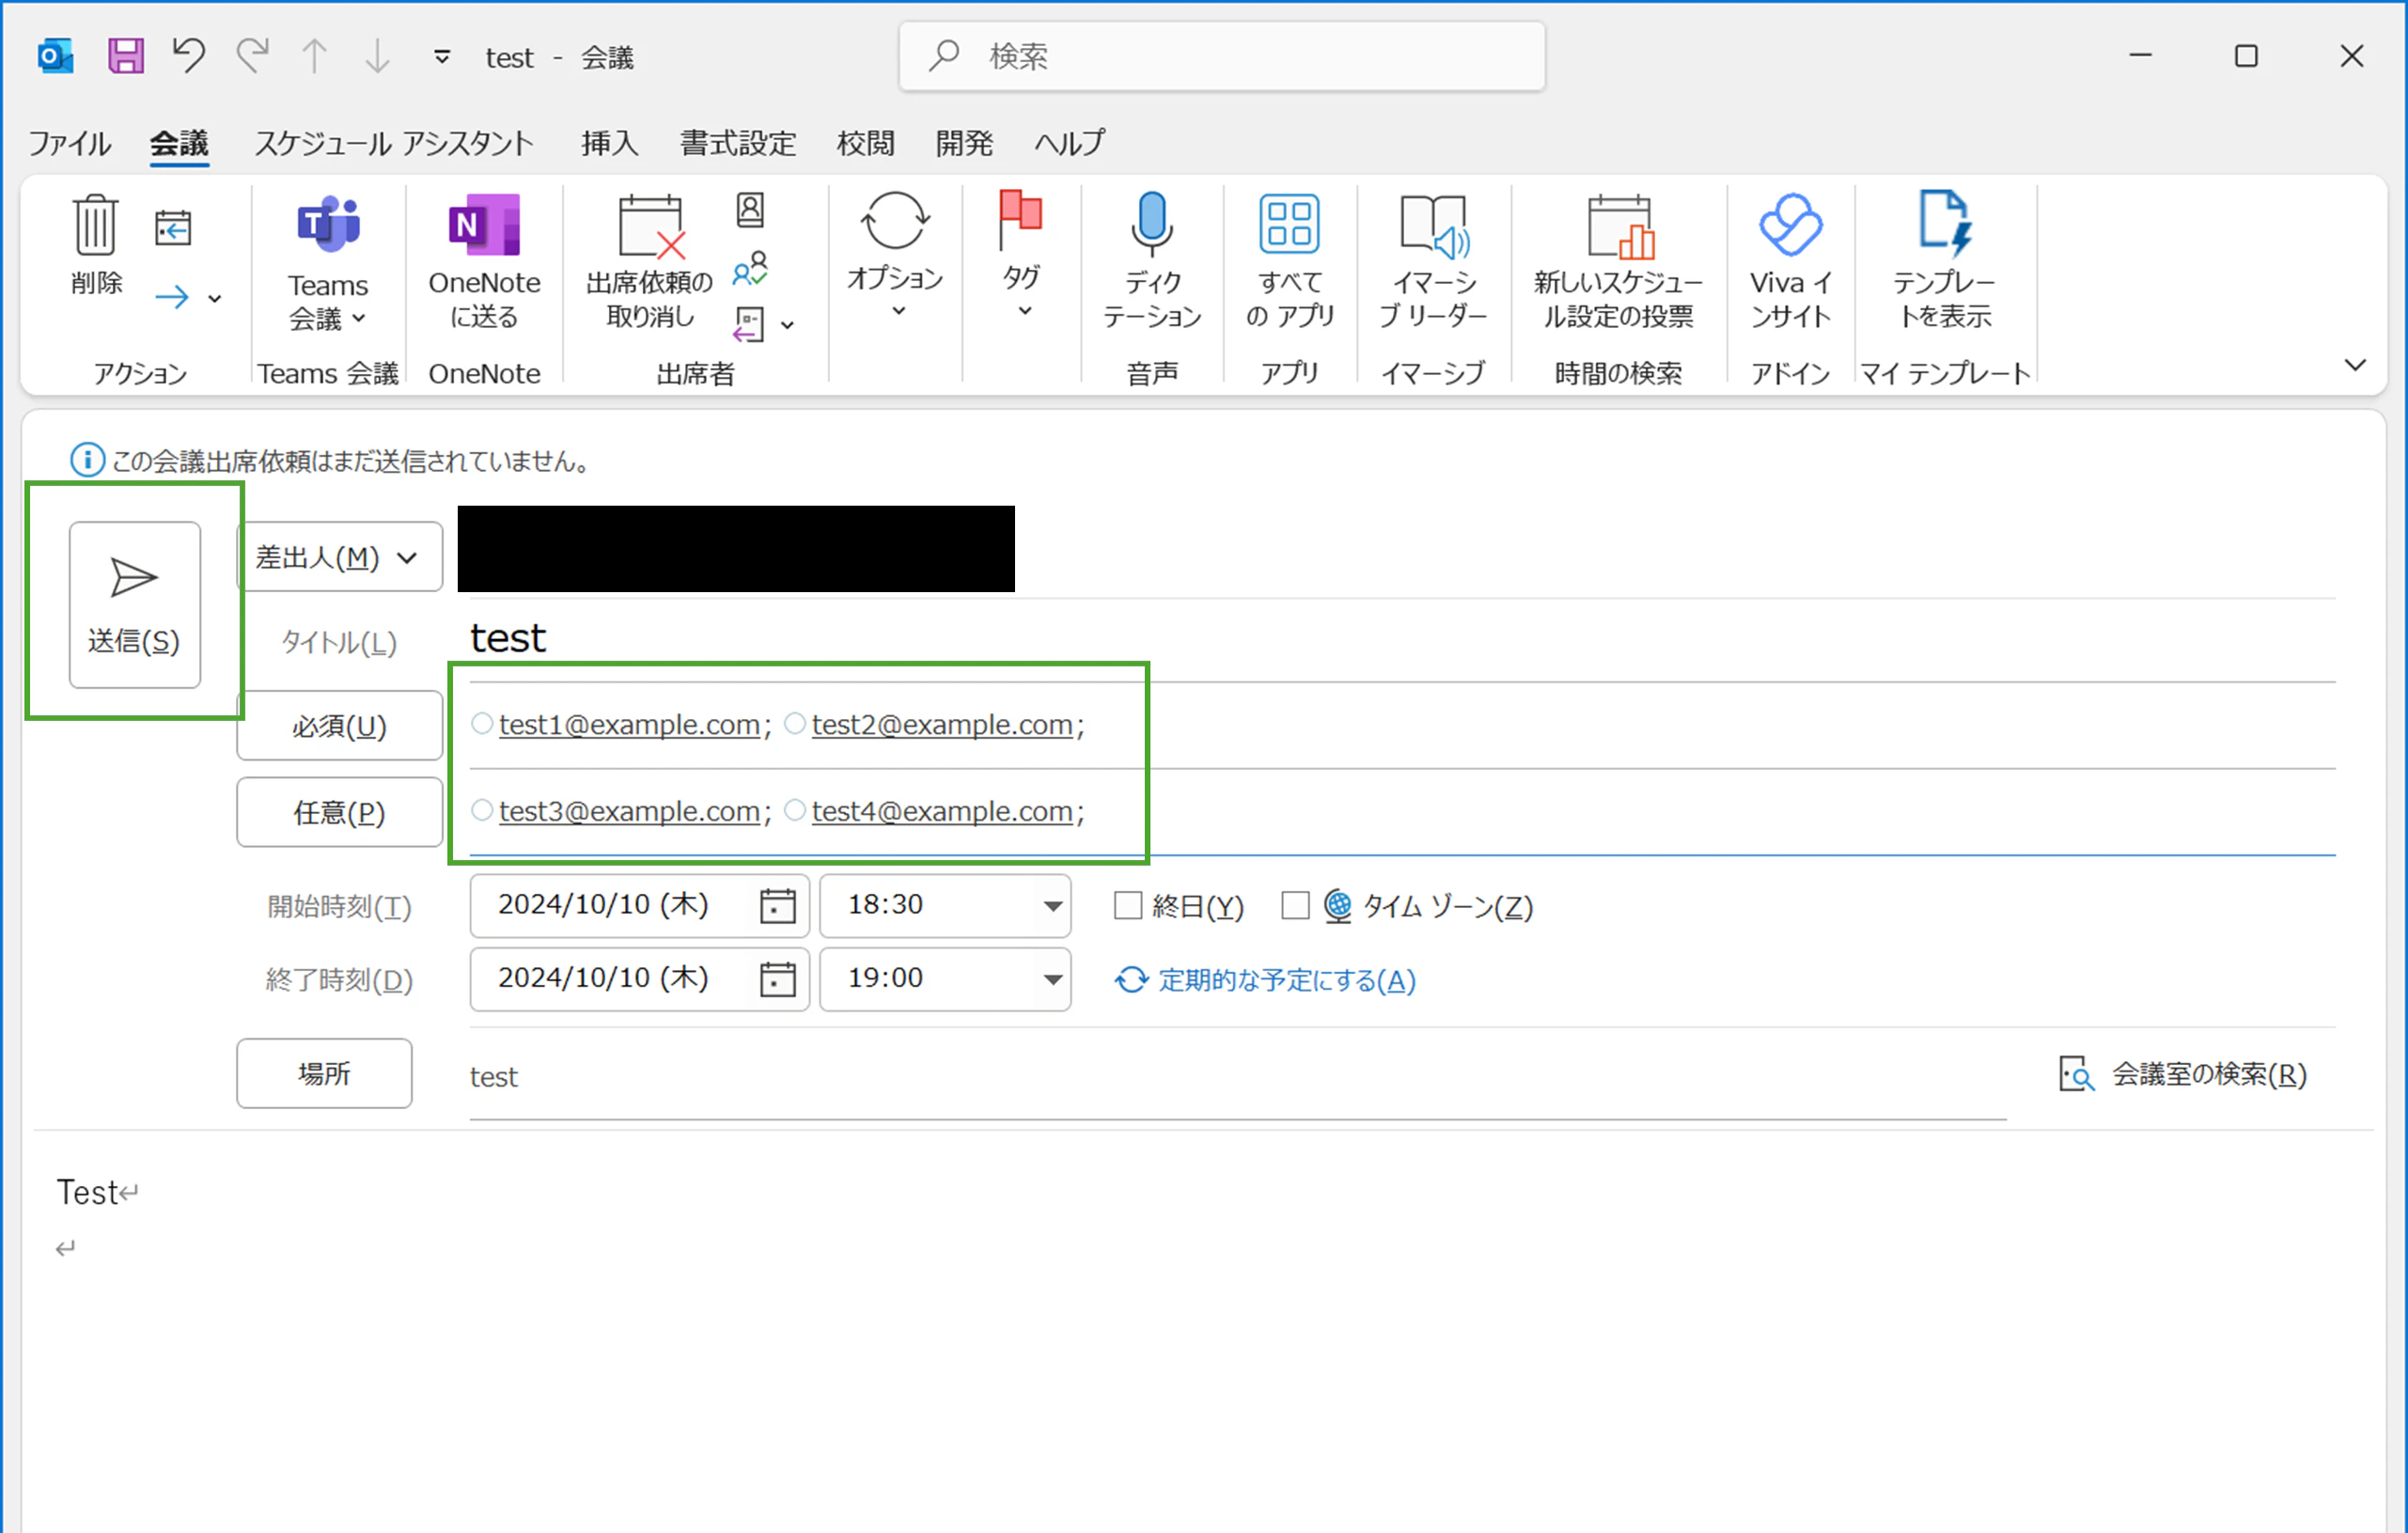Open the Insert (挿入) tab
This screenshot has width=2408, height=1533.
point(609,143)
